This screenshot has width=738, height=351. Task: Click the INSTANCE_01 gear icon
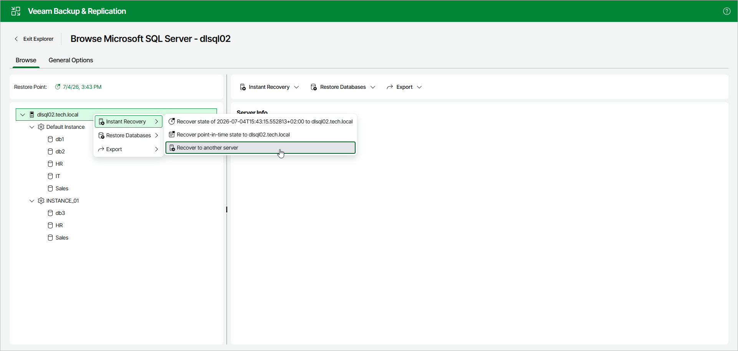point(41,201)
